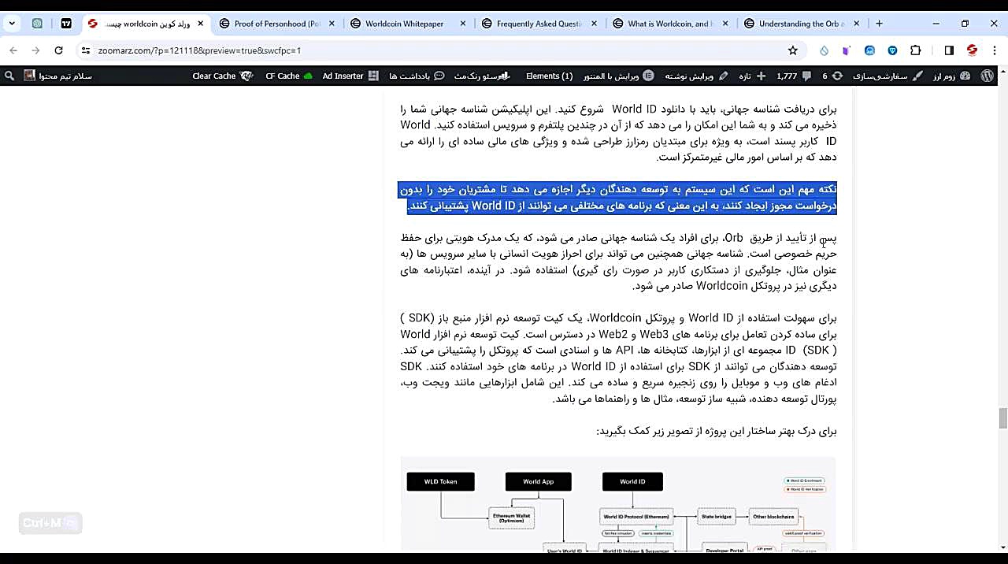Open the سفارشی‌سازی customizer link

(x=889, y=76)
